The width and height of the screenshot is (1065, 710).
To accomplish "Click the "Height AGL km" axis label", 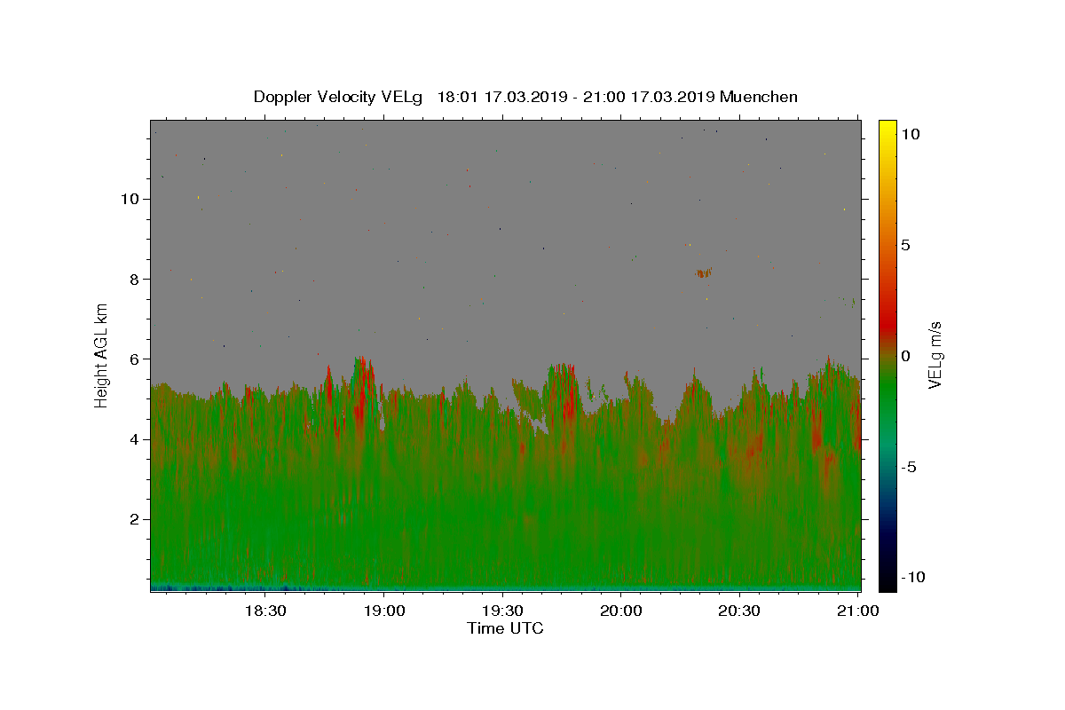I will click(x=102, y=355).
